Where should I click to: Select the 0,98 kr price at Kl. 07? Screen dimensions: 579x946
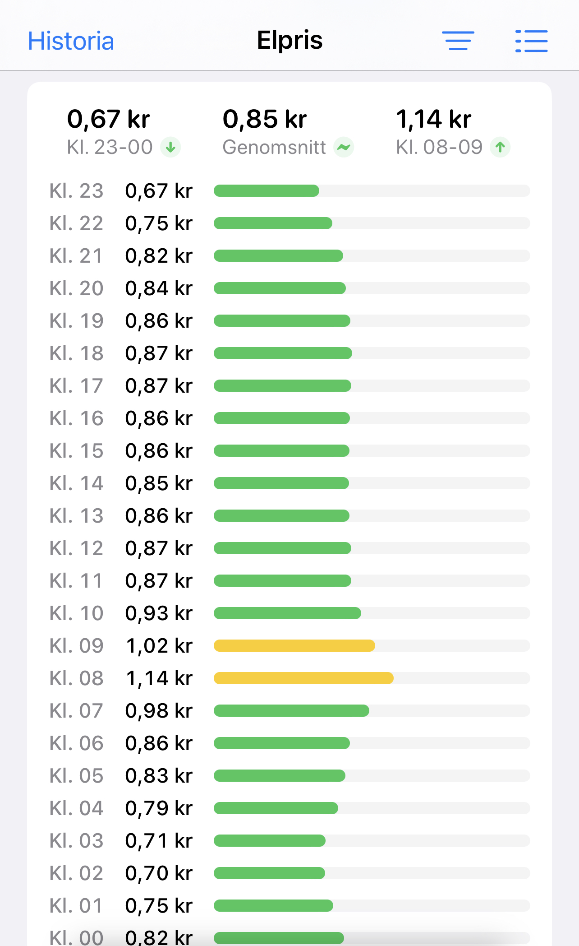(x=159, y=711)
